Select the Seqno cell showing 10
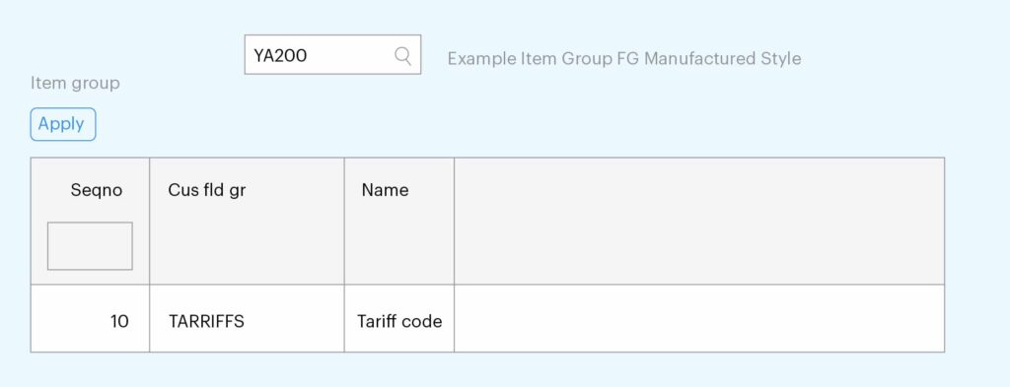Screen dimensions: 1010x387 coord(90,319)
